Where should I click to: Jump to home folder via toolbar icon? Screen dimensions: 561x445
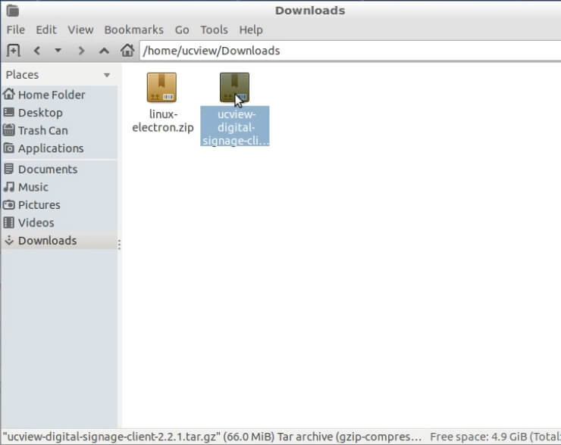127,51
